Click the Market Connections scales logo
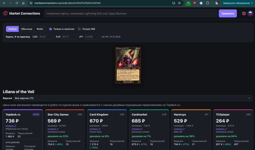Viewport: 255px width, 150px height. point(5,13)
